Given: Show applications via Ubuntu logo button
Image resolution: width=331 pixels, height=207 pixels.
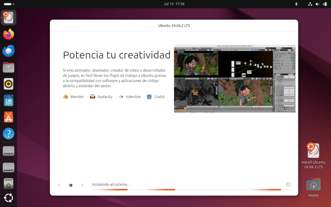Looking at the screenshot, I should click(8, 198).
